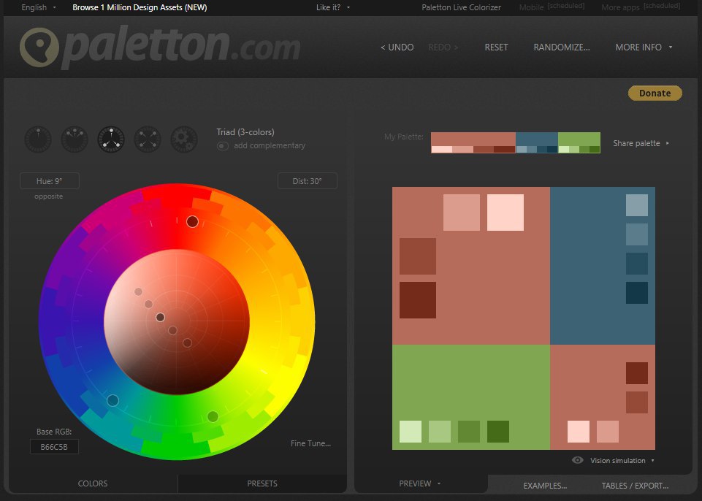The height and width of the screenshot is (501, 702).
Task: Click the green secondary hue handle on wheel
Action: click(213, 416)
